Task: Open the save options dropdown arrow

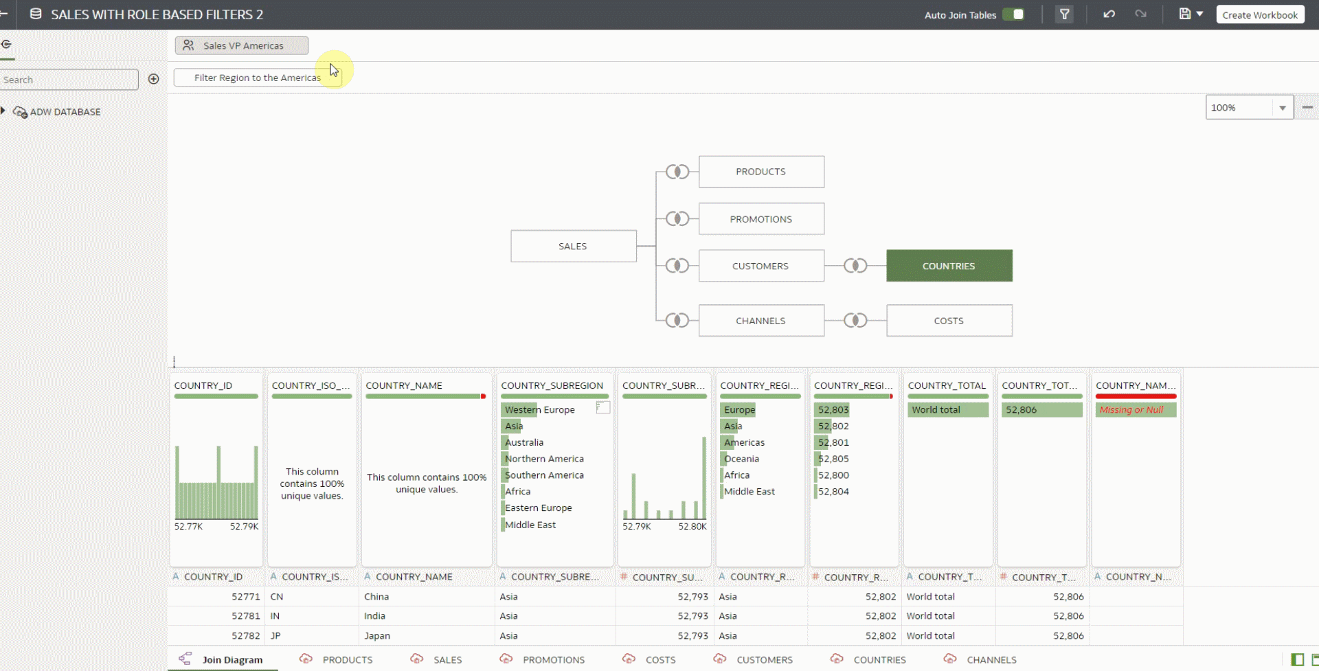Action: (1200, 14)
